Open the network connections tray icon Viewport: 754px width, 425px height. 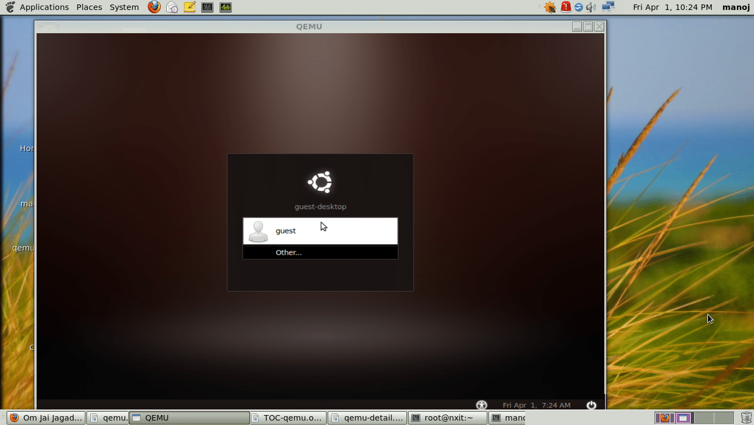608,7
